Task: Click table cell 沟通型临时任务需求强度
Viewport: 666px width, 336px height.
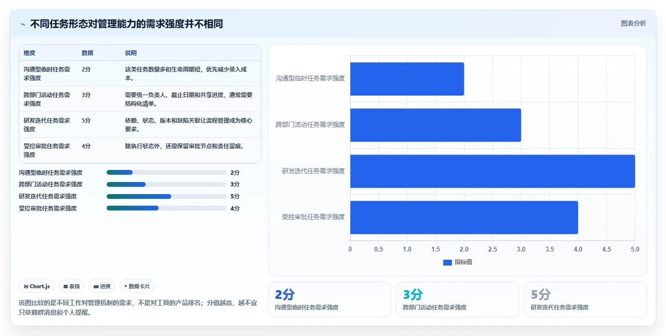Action: (47, 74)
